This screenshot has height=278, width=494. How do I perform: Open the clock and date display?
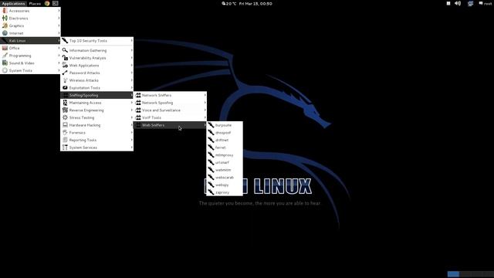pos(255,3)
